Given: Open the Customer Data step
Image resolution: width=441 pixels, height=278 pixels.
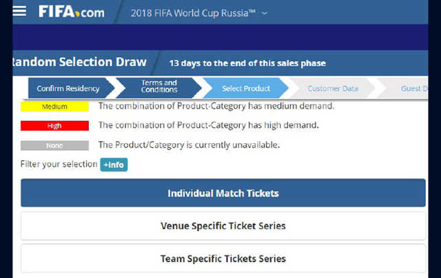Looking at the screenshot, I should 333,89.
